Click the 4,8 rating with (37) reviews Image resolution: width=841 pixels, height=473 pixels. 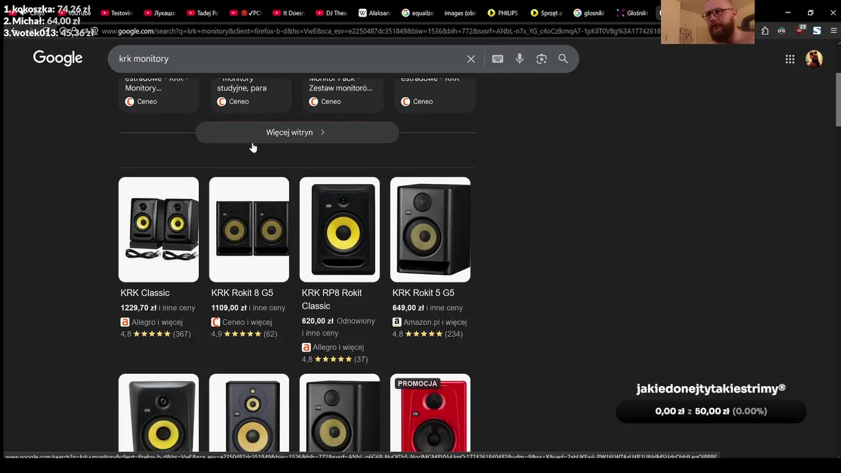[334, 359]
